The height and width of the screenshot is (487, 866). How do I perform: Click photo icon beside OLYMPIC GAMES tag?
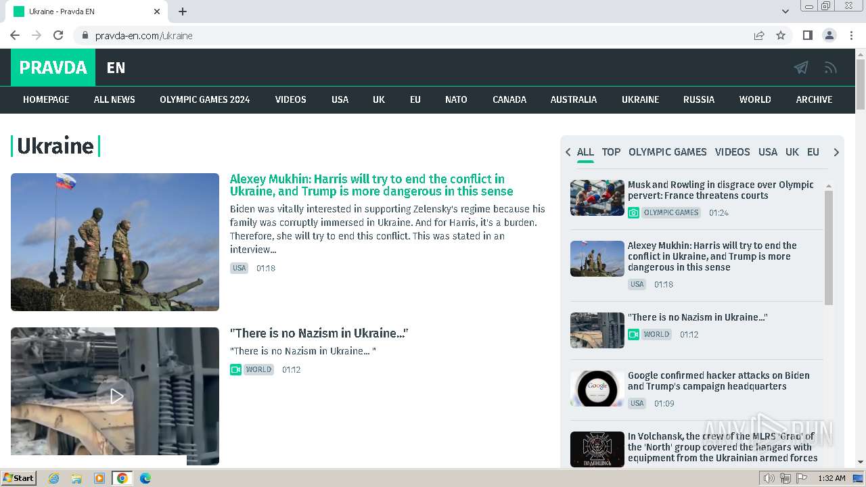point(633,212)
